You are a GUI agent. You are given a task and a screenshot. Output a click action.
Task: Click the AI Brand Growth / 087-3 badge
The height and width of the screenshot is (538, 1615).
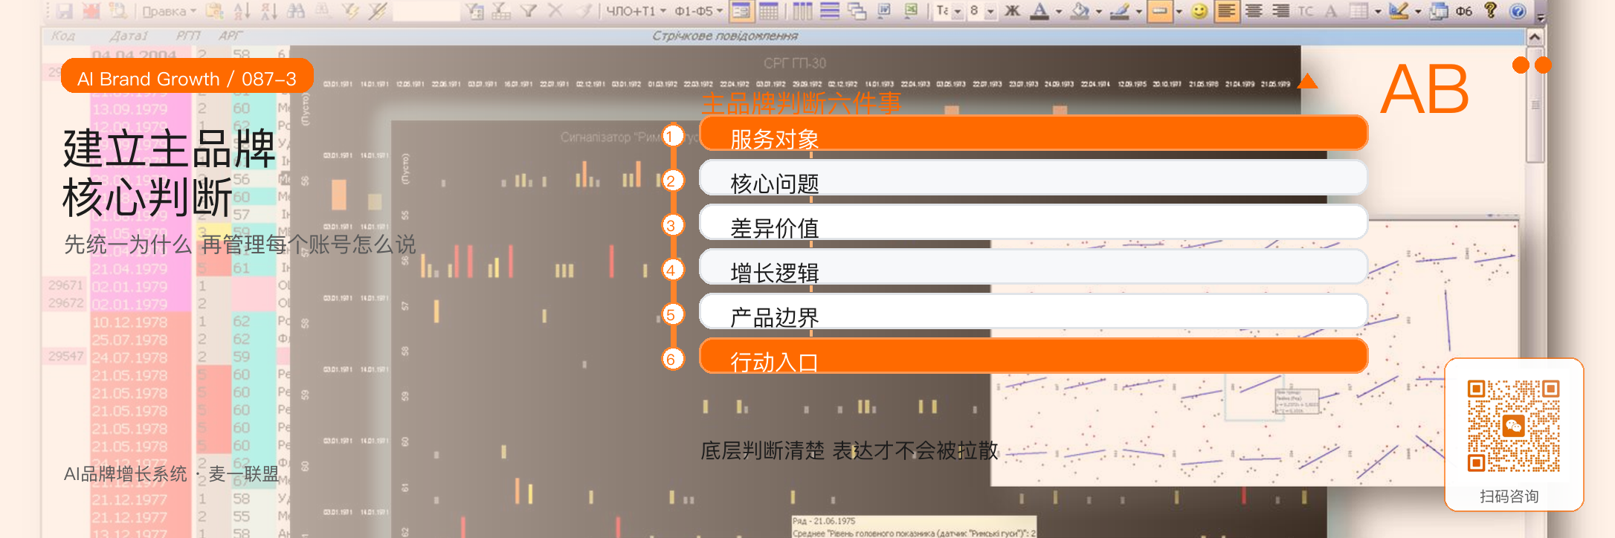187,77
